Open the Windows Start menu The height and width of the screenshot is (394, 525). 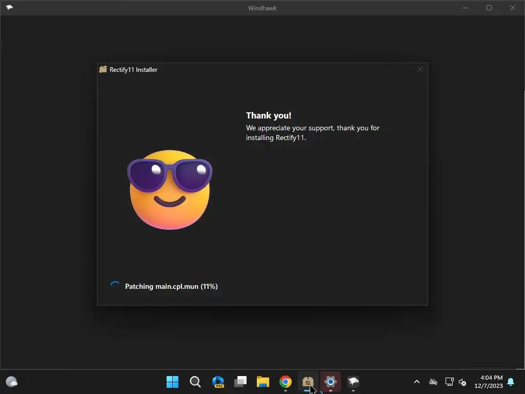point(172,382)
